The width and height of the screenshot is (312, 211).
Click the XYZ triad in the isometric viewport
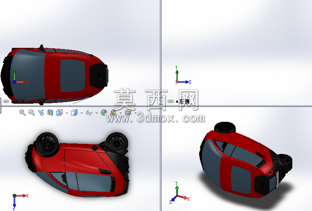pos(179,193)
